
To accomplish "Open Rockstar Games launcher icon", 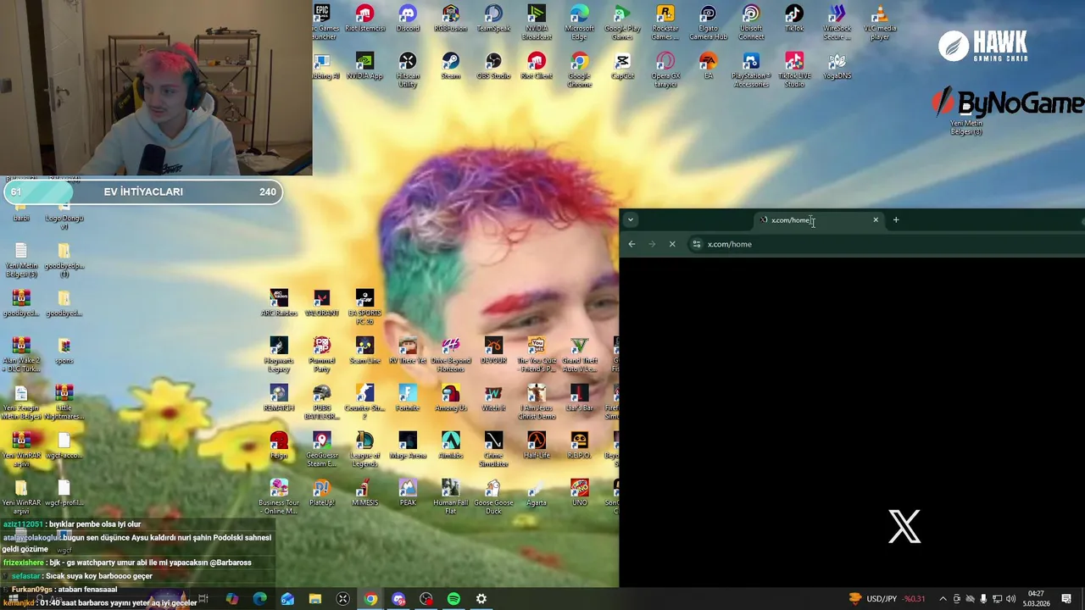I will tap(665, 23).
